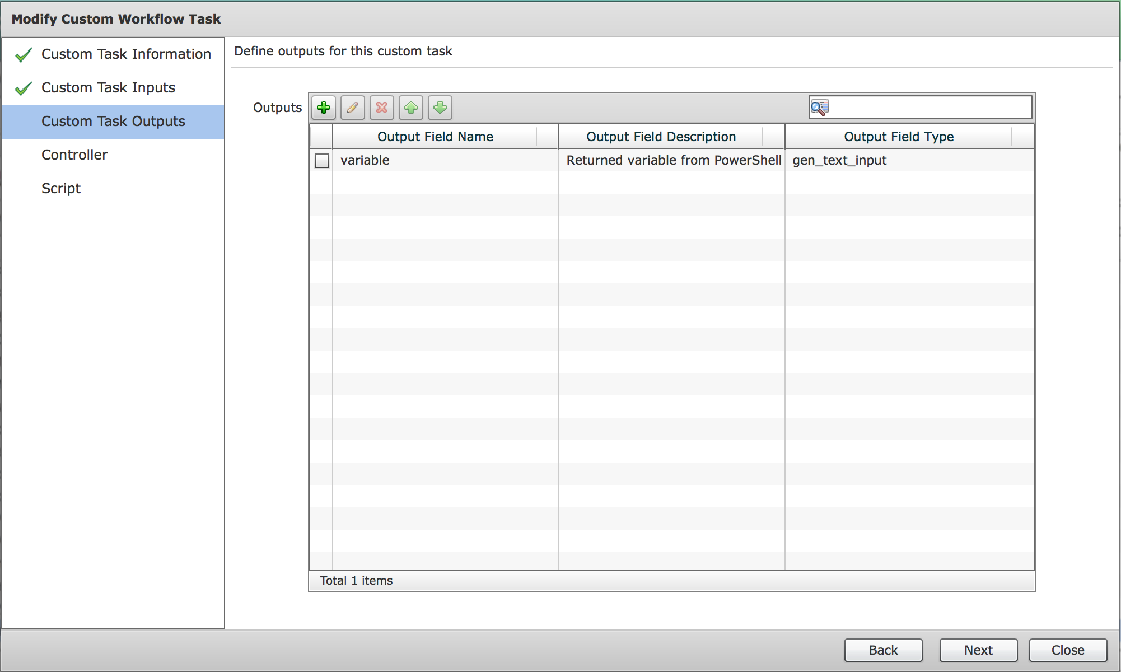This screenshot has width=1121, height=672.
Task: Click the green checkmark beside Custom Task Information
Action: [x=24, y=55]
